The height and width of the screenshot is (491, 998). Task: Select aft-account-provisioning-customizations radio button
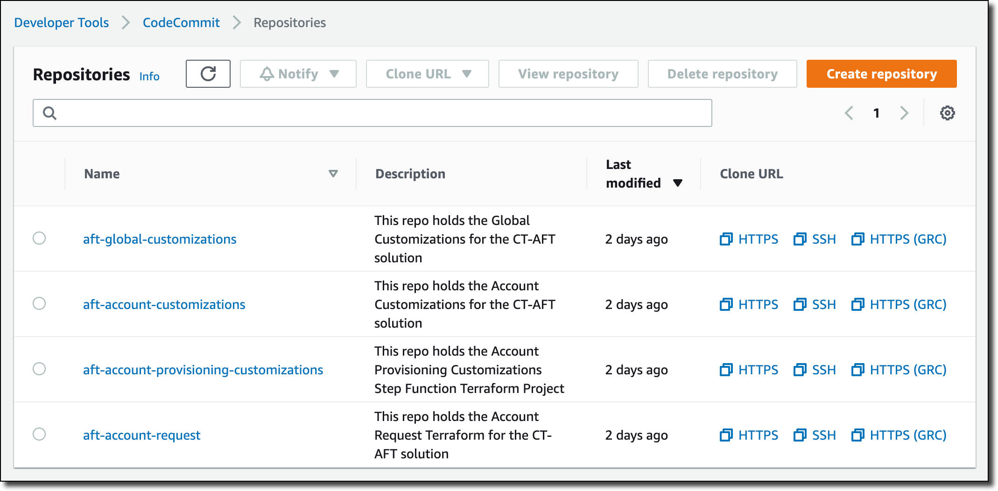[x=39, y=369]
